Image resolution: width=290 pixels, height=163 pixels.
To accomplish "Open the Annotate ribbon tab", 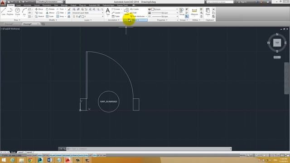I will click(27, 5).
